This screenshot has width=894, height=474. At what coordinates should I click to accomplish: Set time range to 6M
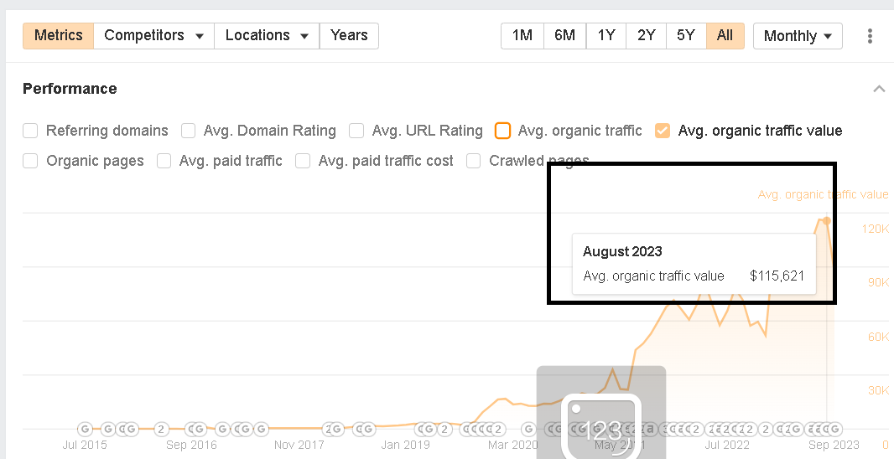pyautogui.click(x=564, y=36)
